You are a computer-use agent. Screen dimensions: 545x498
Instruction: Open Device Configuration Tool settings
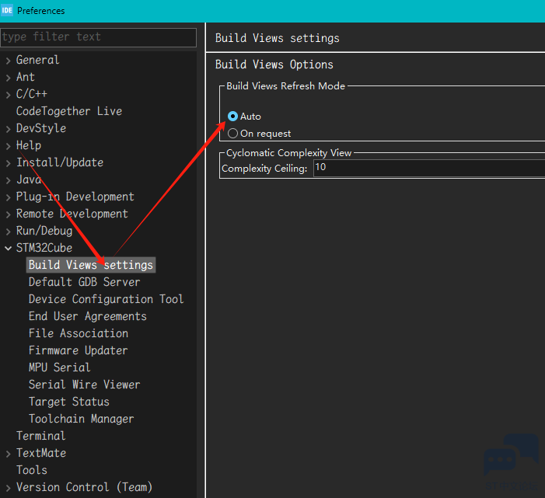point(106,299)
